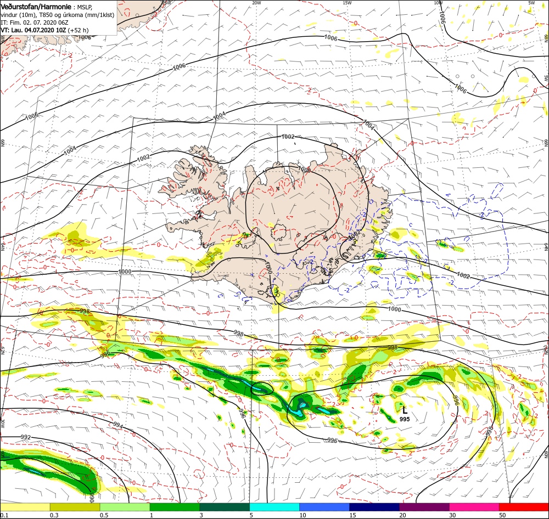
Task: Click the '20W' longitude label
Action: 256,2
